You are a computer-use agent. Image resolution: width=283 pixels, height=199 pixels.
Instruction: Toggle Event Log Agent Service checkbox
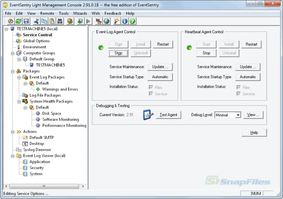(151, 94)
